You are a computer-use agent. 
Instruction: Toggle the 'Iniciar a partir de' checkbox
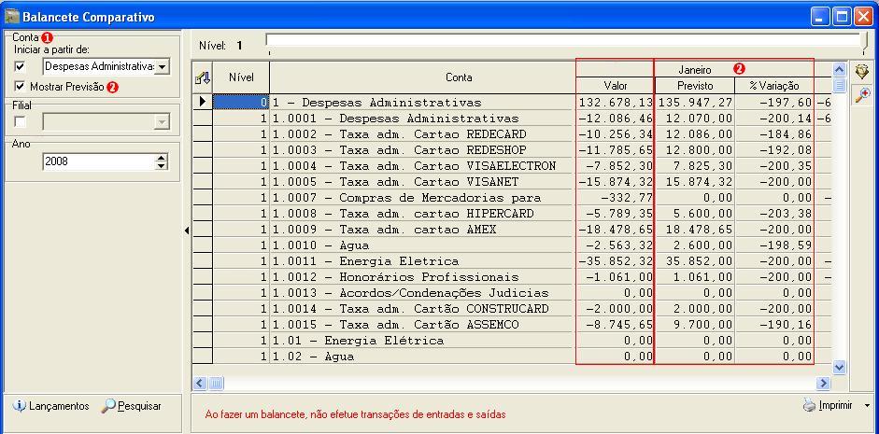click(x=21, y=66)
